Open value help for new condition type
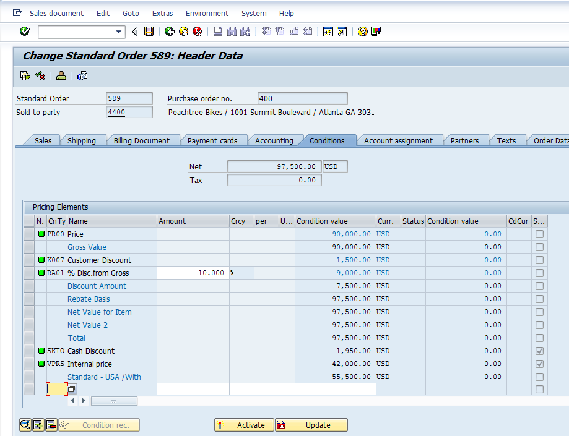The height and width of the screenshot is (436, 569). point(71,389)
